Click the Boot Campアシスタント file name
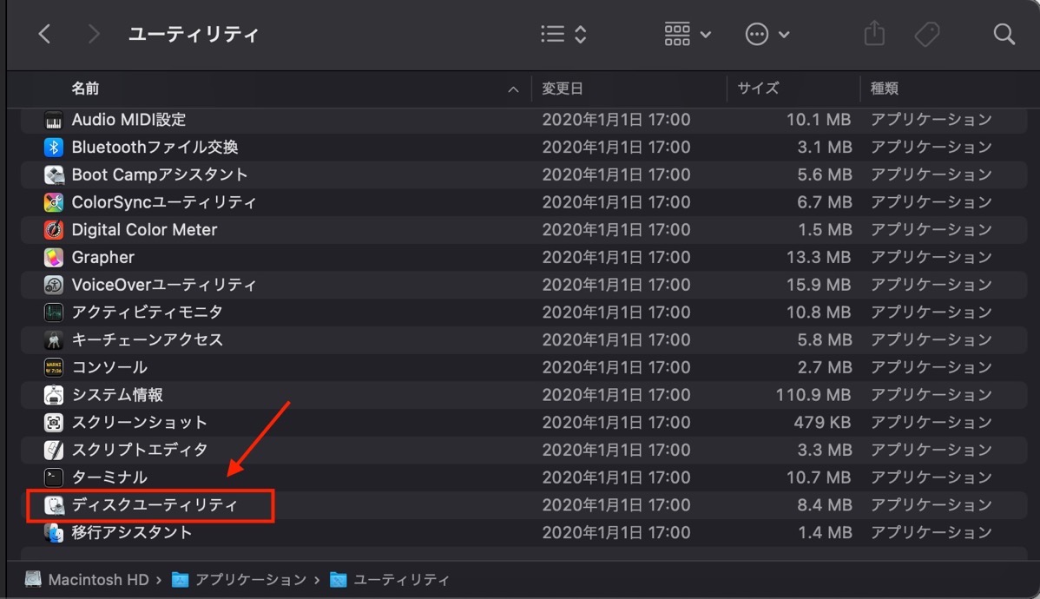Image resolution: width=1040 pixels, height=599 pixels. 159,174
